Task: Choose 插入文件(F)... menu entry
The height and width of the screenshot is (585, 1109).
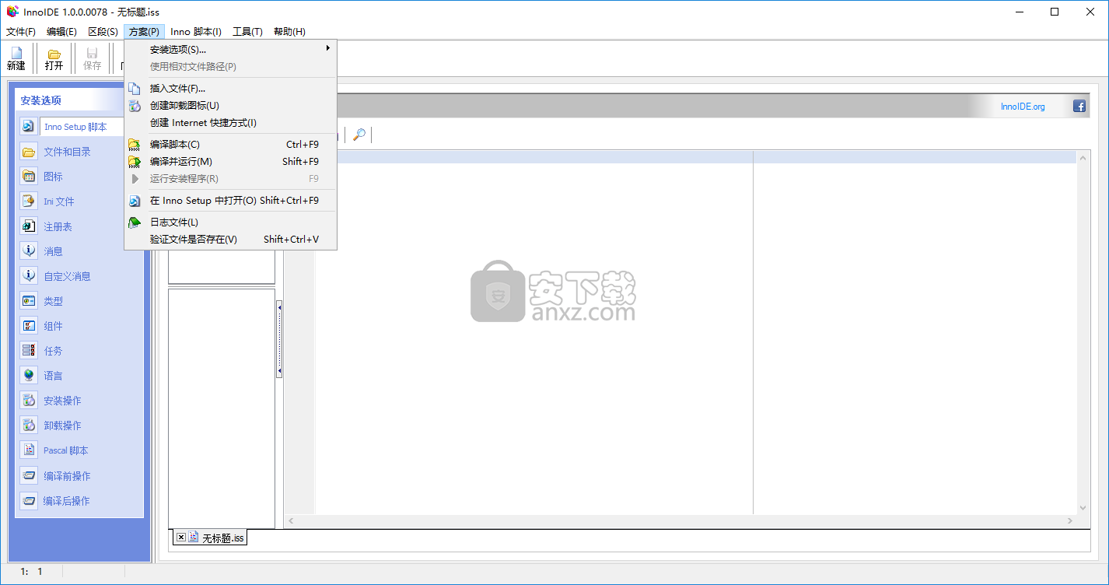Action: 230,88
